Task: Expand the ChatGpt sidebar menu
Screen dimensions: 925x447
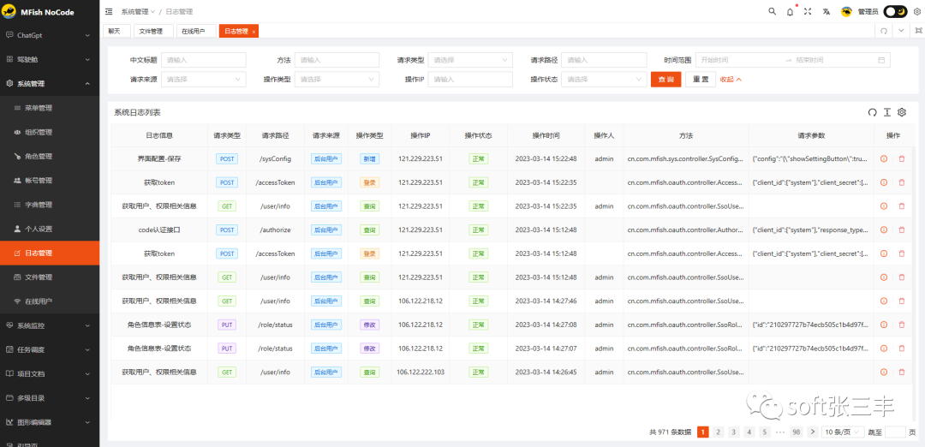Action: point(50,35)
